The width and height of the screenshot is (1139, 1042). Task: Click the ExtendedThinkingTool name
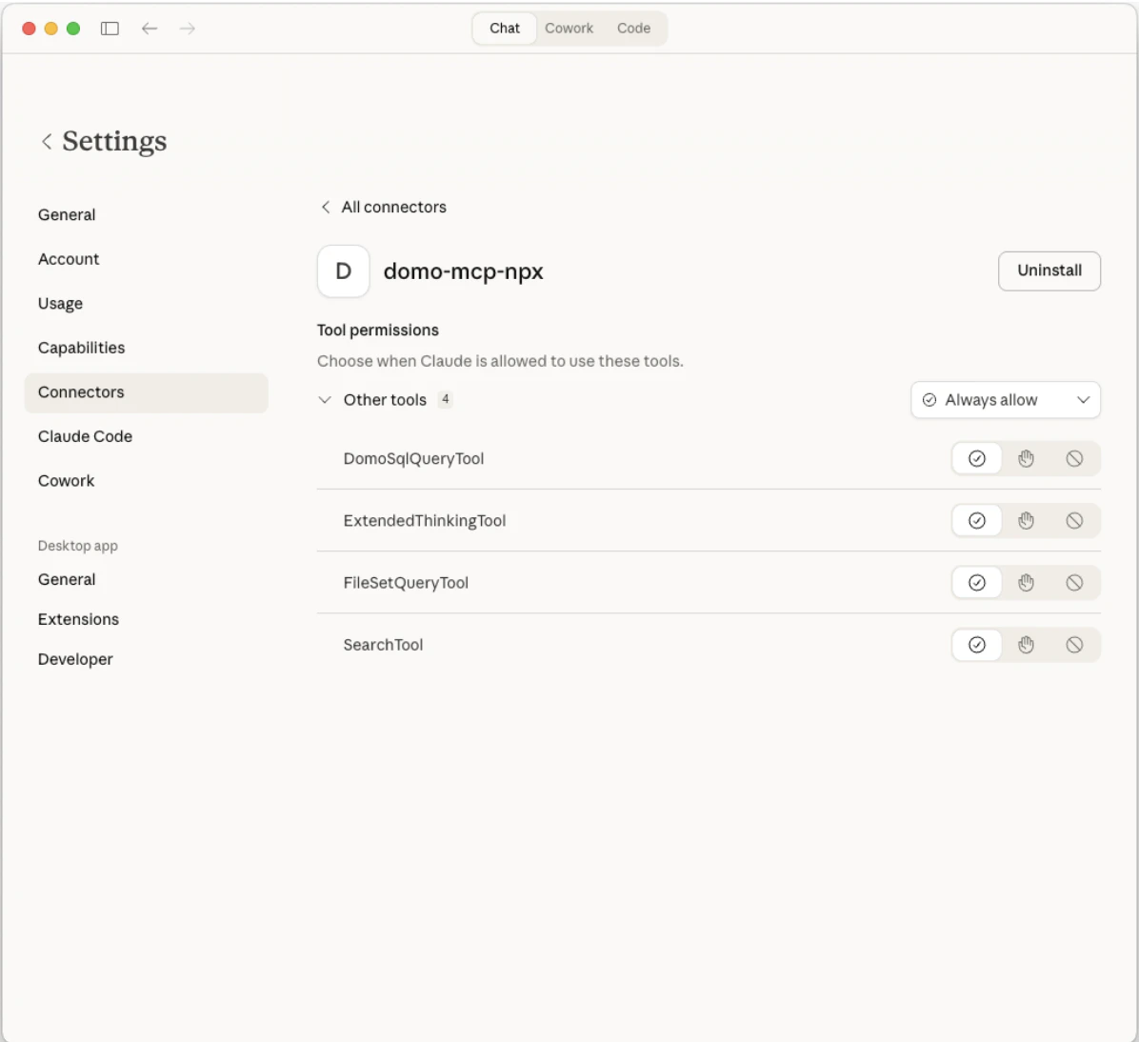point(424,521)
